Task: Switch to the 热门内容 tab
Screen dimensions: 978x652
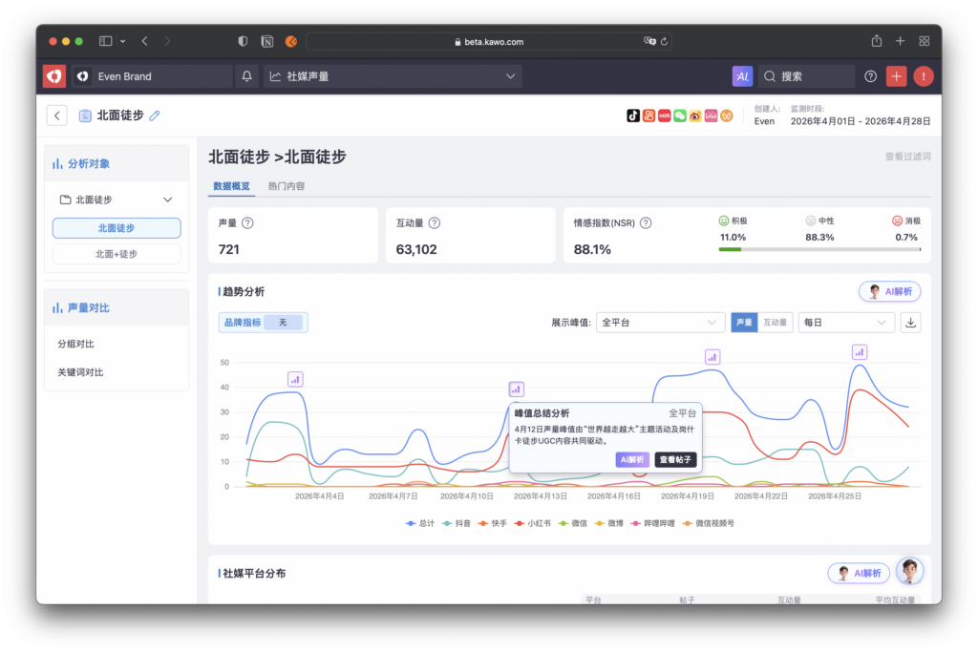Action: [287, 186]
